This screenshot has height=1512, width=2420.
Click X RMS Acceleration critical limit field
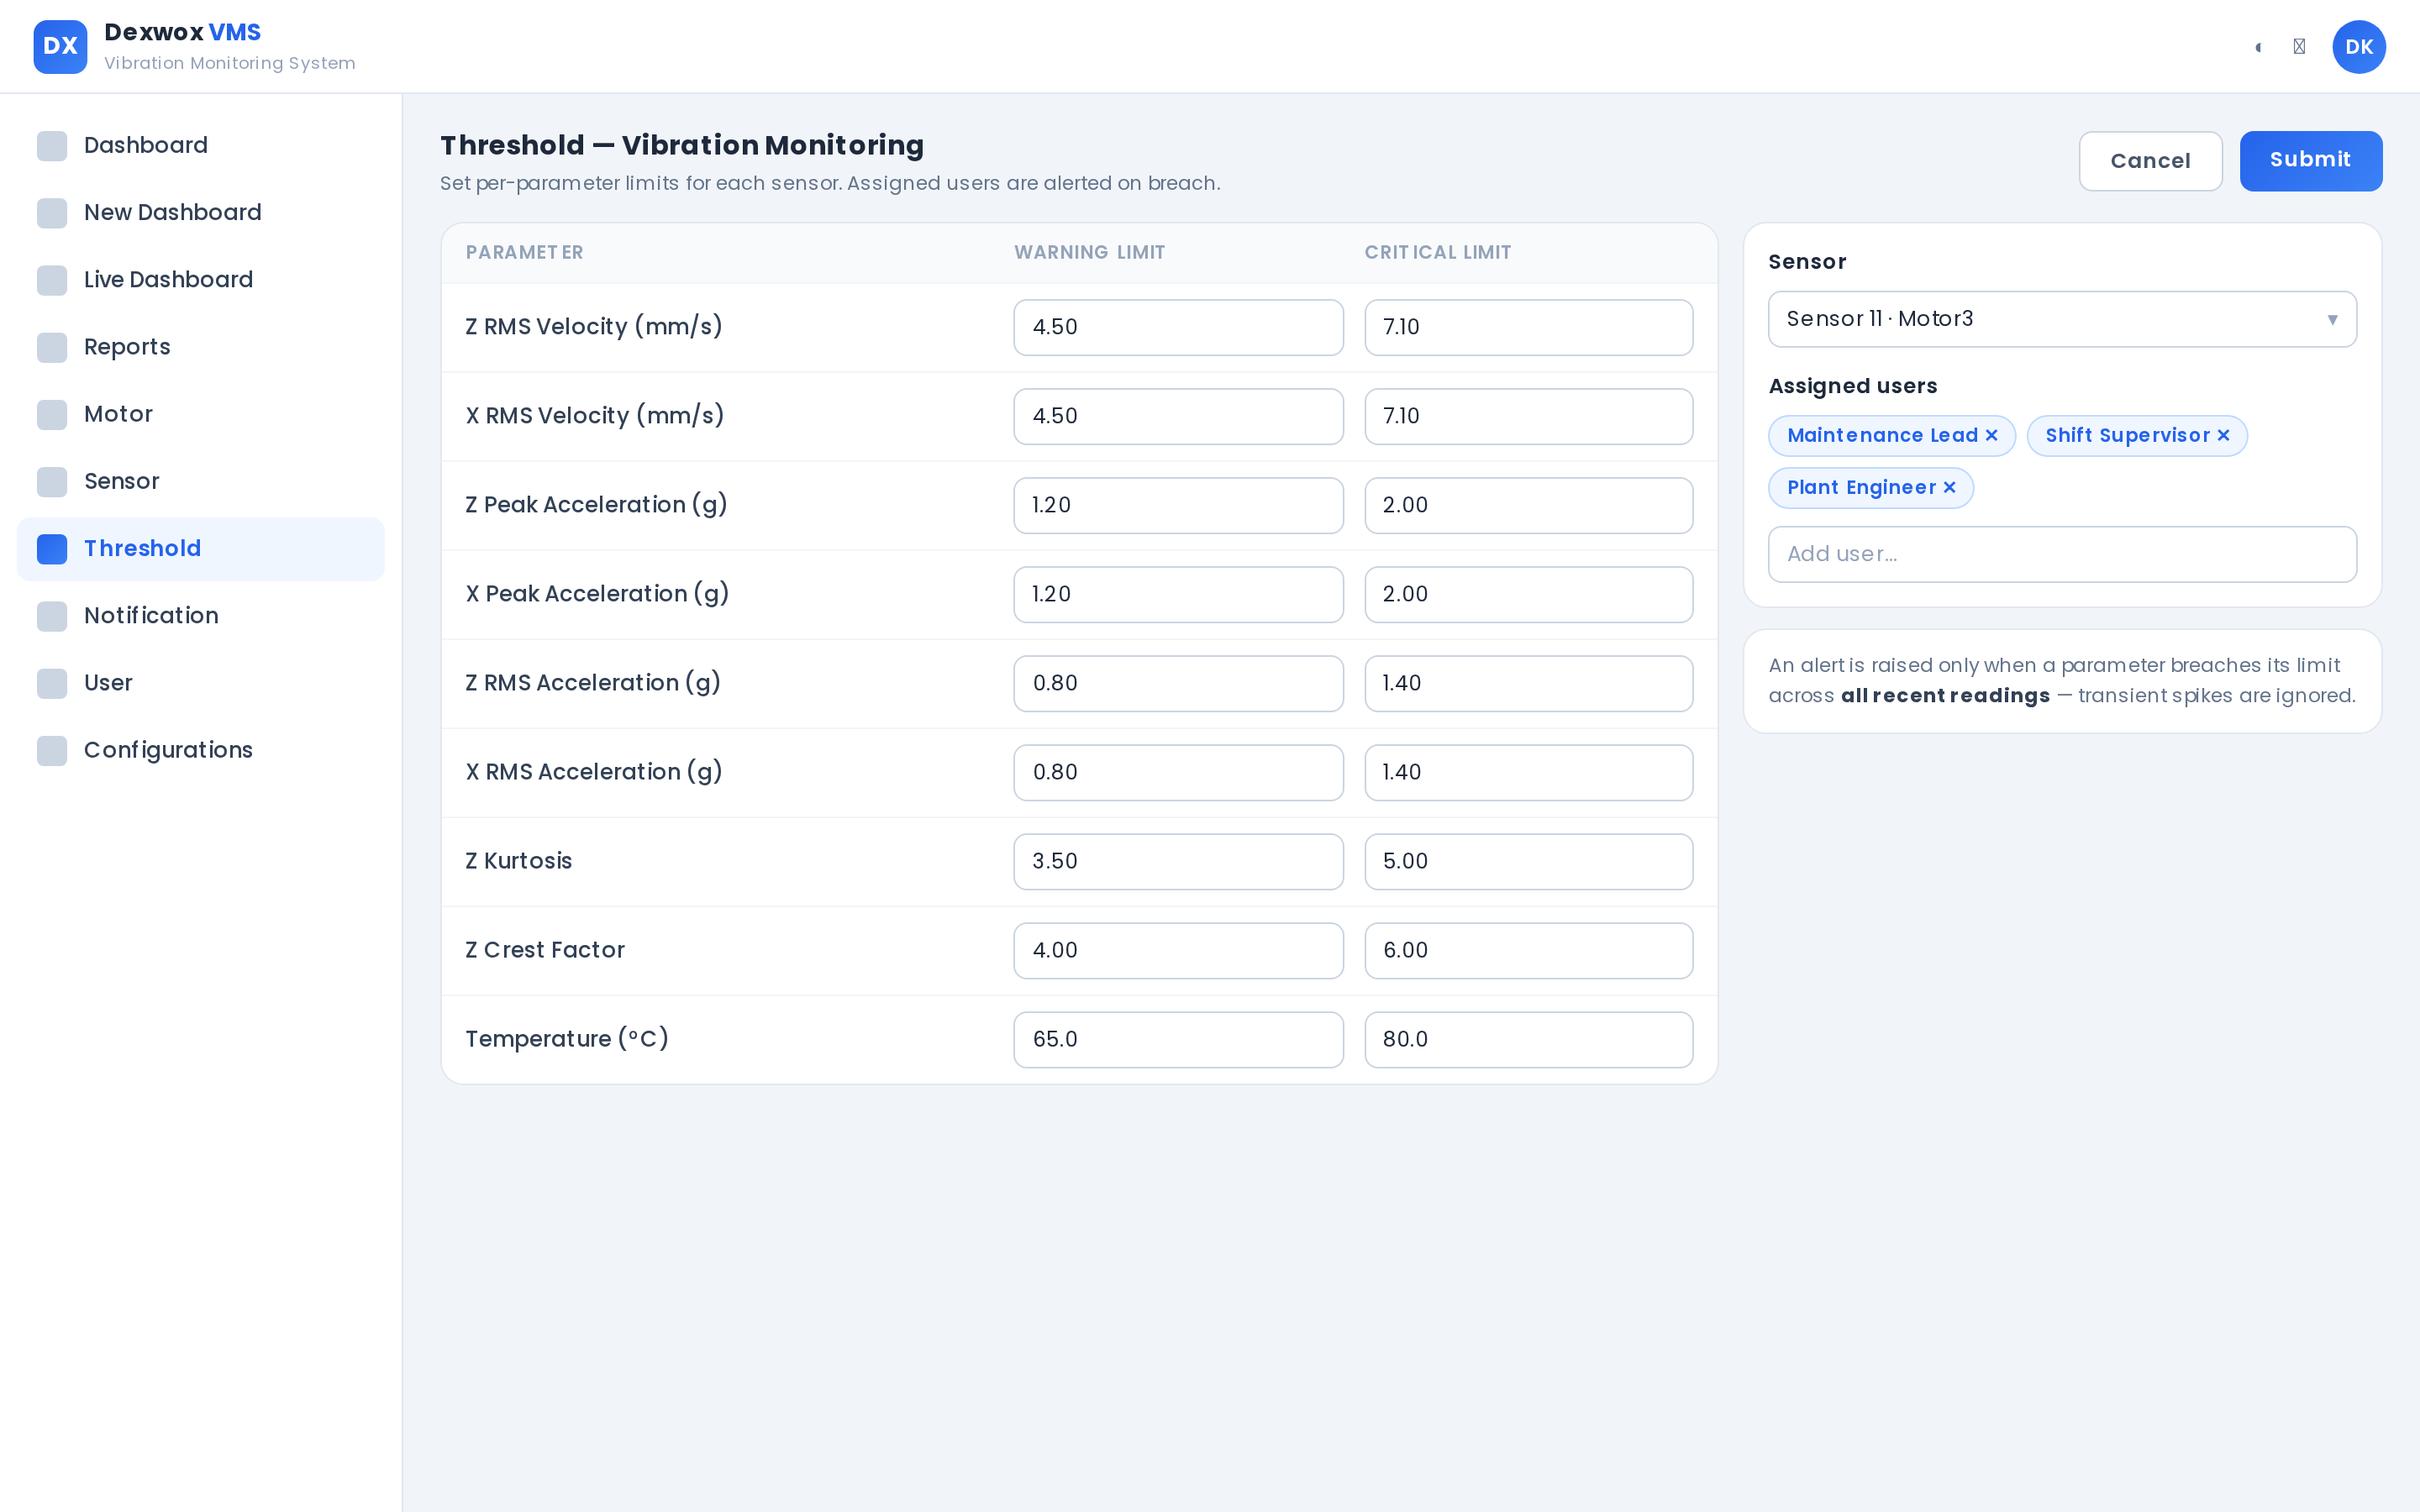1528,772
